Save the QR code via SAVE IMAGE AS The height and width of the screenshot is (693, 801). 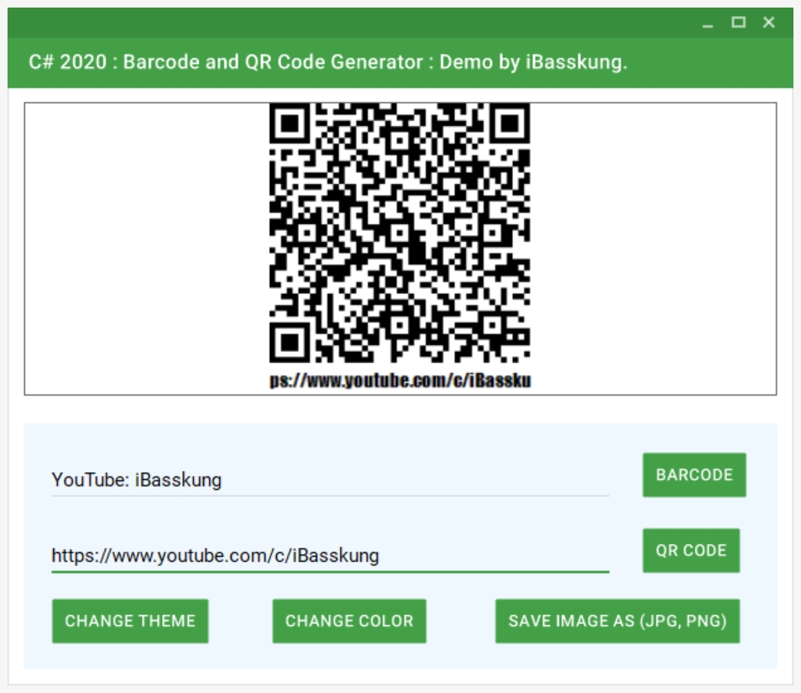tap(619, 619)
